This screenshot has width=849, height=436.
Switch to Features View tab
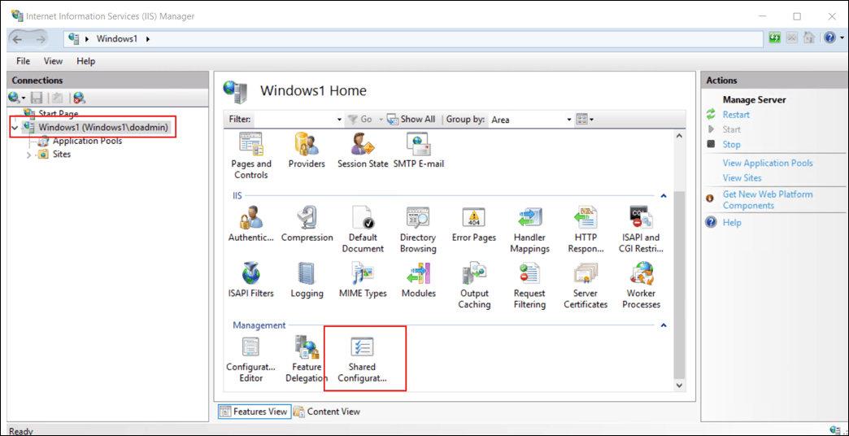[x=255, y=412]
